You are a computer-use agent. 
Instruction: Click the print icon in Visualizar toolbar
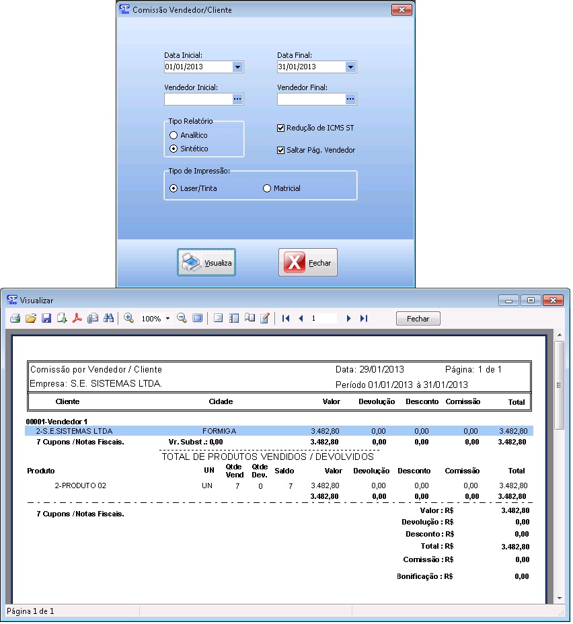[14, 319]
